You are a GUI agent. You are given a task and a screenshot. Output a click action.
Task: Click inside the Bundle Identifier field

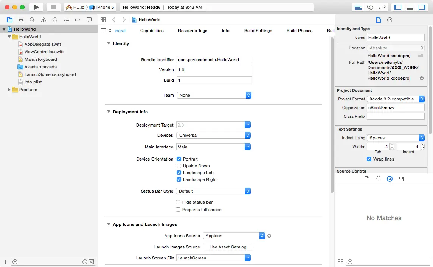click(214, 59)
